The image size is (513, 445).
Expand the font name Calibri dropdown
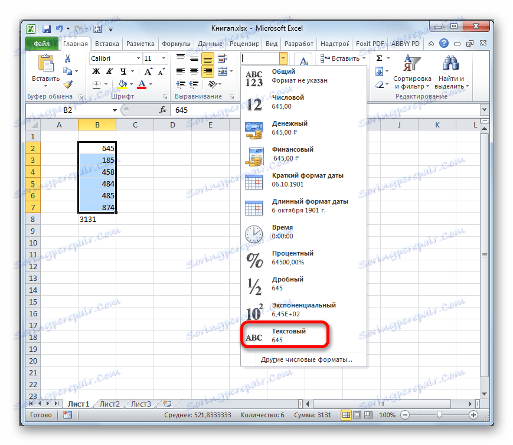point(138,58)
